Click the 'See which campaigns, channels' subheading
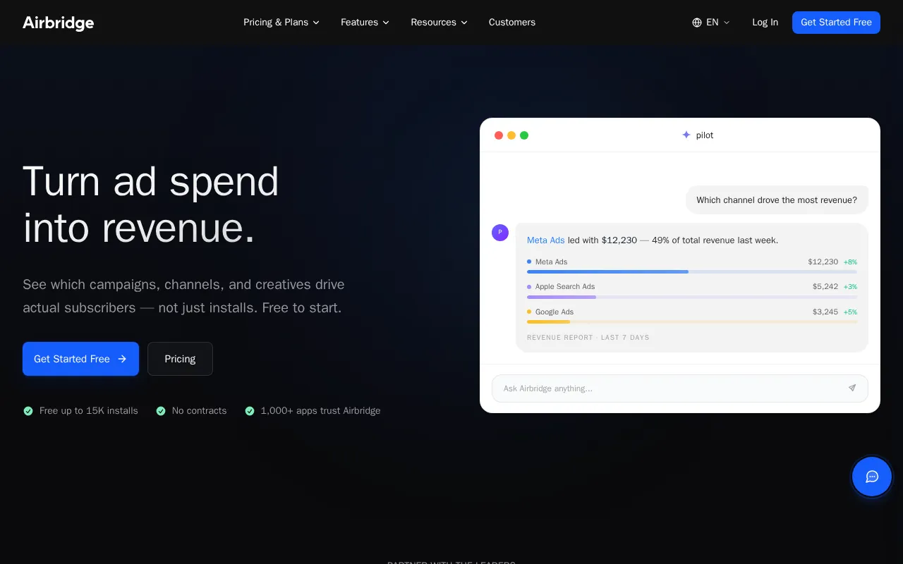This screenshot has height=564, width=903. [183, 296]
